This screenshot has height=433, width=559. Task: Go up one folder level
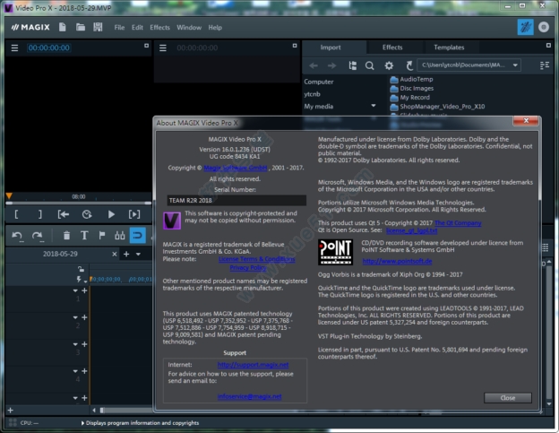click(x=409, y=65)
